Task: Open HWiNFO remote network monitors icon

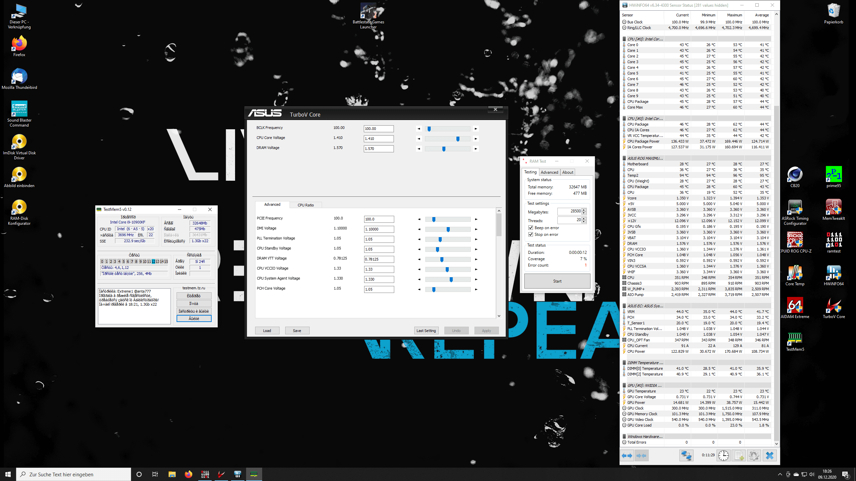Action: 686,455
